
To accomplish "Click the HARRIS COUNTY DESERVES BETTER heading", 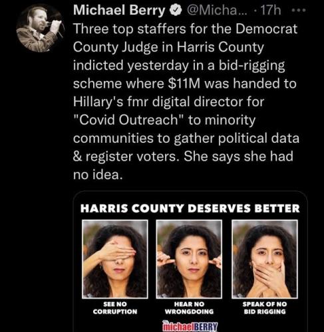I will click(190, 208).
